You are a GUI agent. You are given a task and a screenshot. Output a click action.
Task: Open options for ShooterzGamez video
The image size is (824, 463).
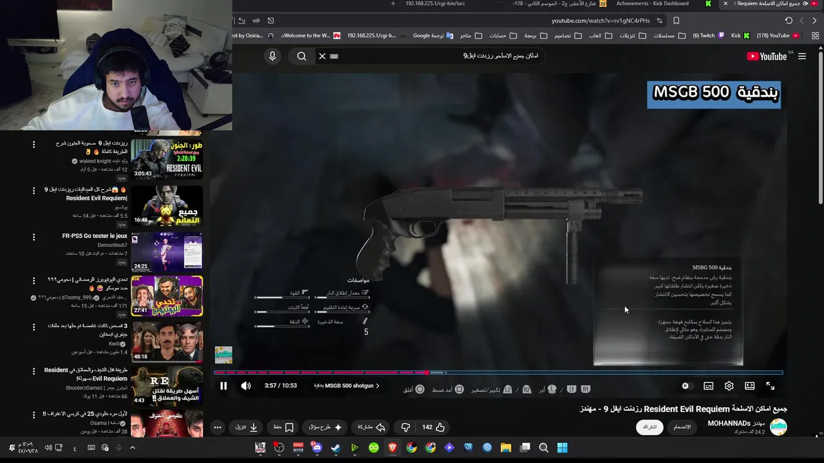pos(33,370)
